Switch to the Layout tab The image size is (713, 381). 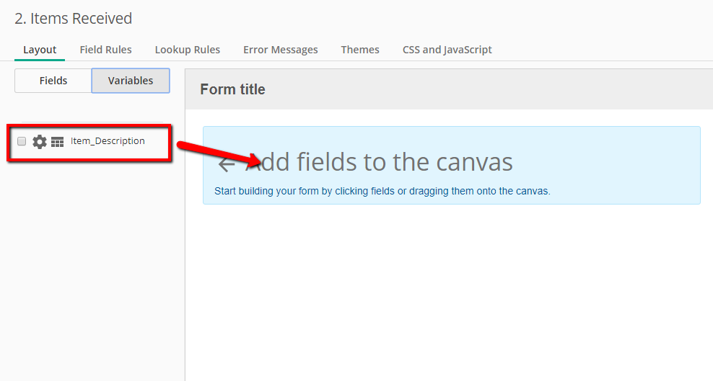40,50
